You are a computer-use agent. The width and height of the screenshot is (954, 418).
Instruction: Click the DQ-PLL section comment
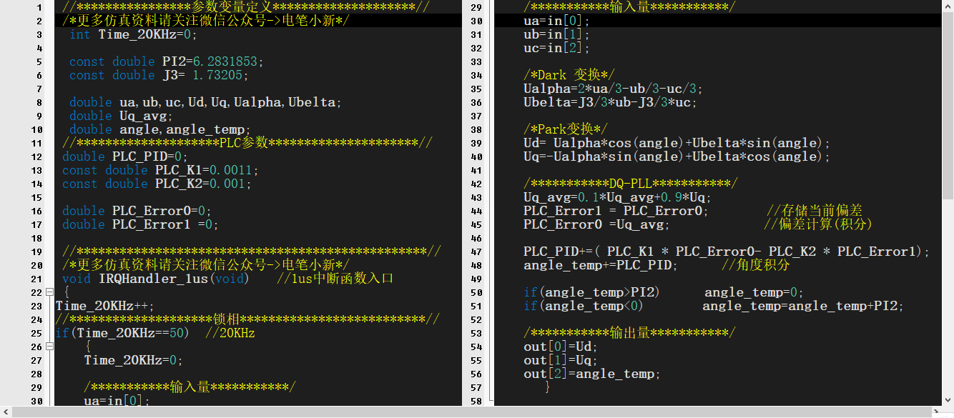pyautogui.click(x=629, y=184)
